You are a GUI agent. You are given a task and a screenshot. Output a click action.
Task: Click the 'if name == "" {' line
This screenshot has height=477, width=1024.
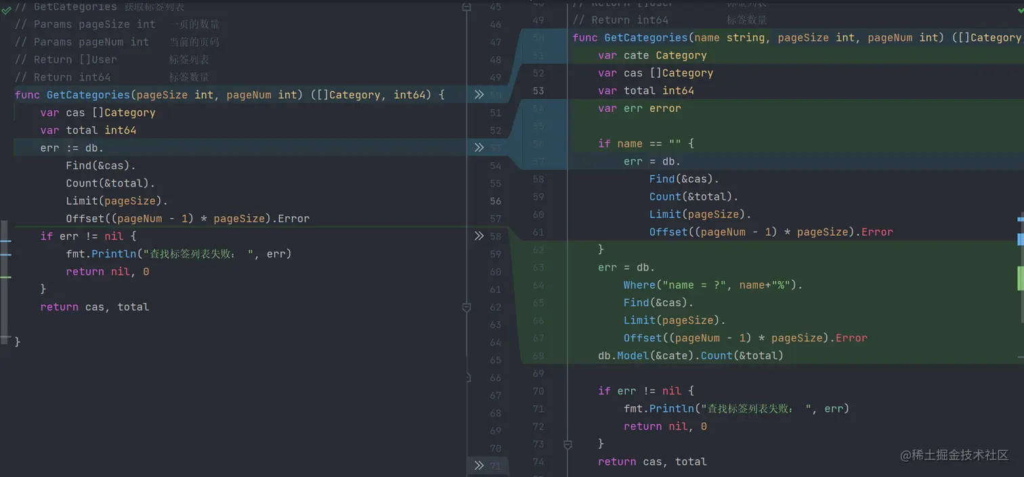[x=646, y=144]
